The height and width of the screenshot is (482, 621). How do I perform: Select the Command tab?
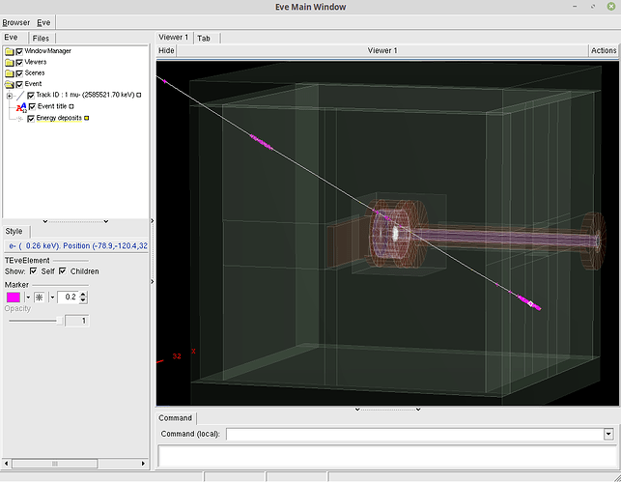(175, 418)
